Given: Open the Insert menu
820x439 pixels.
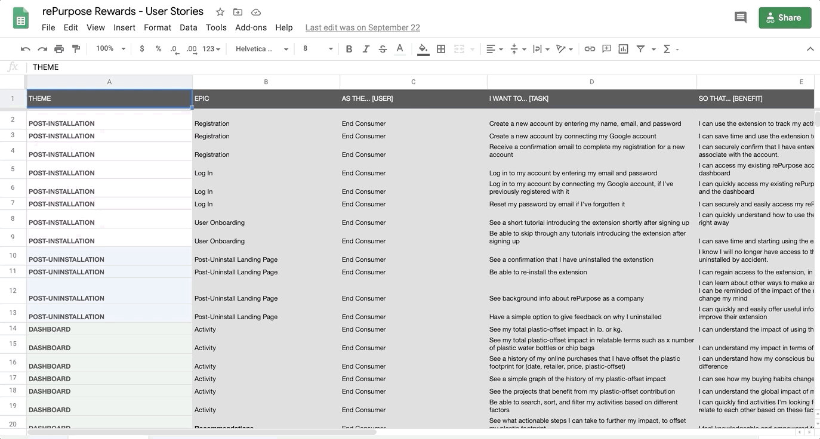Looking at the screenshot, I should click(124, 27).
